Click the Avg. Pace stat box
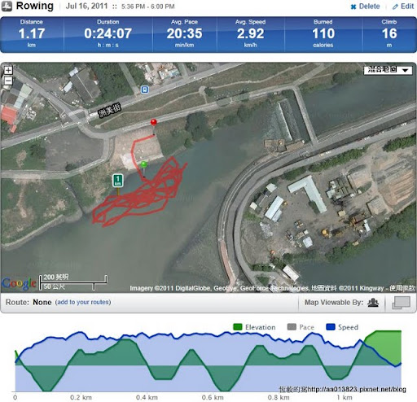417x402 pixels. tap(185, 33)
